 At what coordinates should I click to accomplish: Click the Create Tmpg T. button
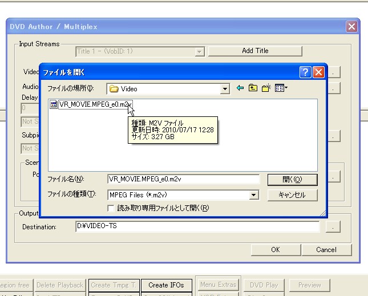(114, 285)
